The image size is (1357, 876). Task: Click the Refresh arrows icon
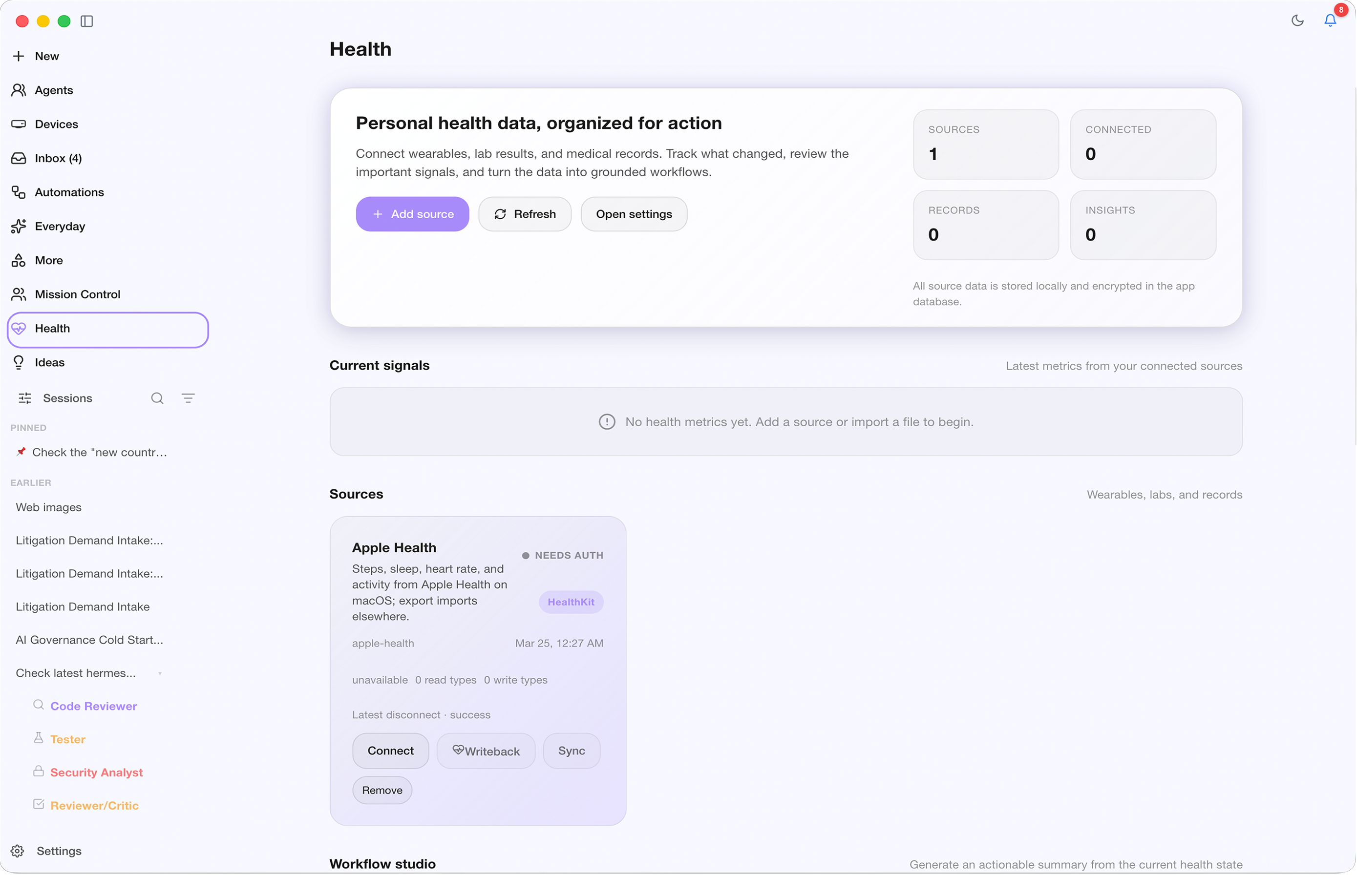pyautogui.click(x=500, y=214)
